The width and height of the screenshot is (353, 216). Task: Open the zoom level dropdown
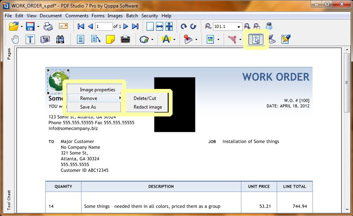tap(239, 27)
